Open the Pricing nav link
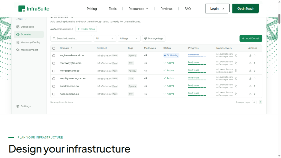 coord(92,9)
